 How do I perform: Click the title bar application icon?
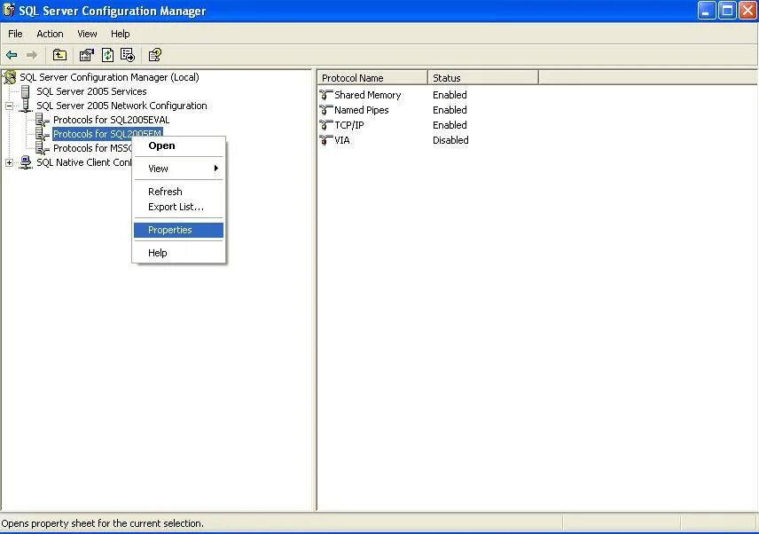[x=9, y=11]
